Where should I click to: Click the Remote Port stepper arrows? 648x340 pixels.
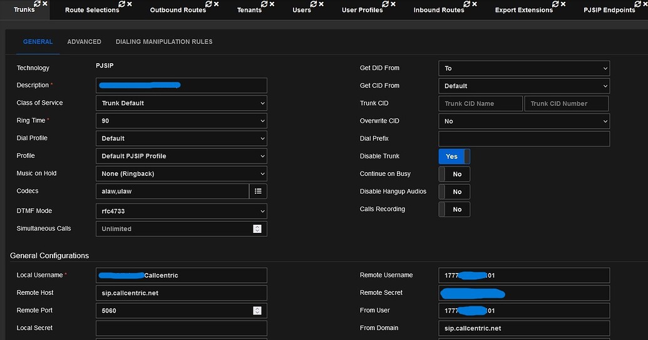(257, 311)
